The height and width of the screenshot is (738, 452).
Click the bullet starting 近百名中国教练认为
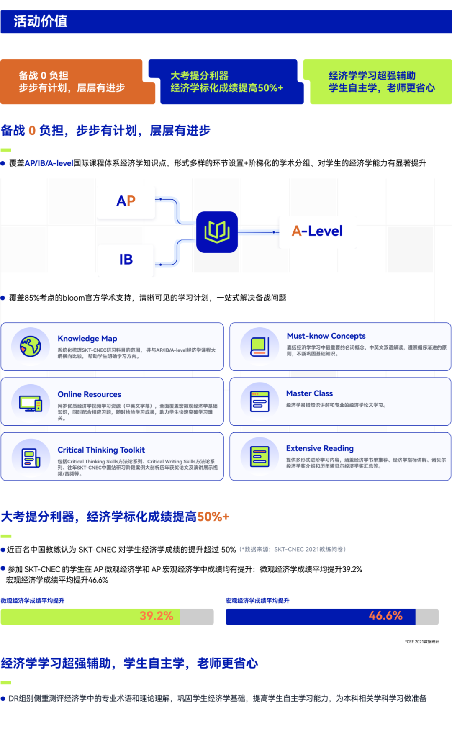click(121, 549)
